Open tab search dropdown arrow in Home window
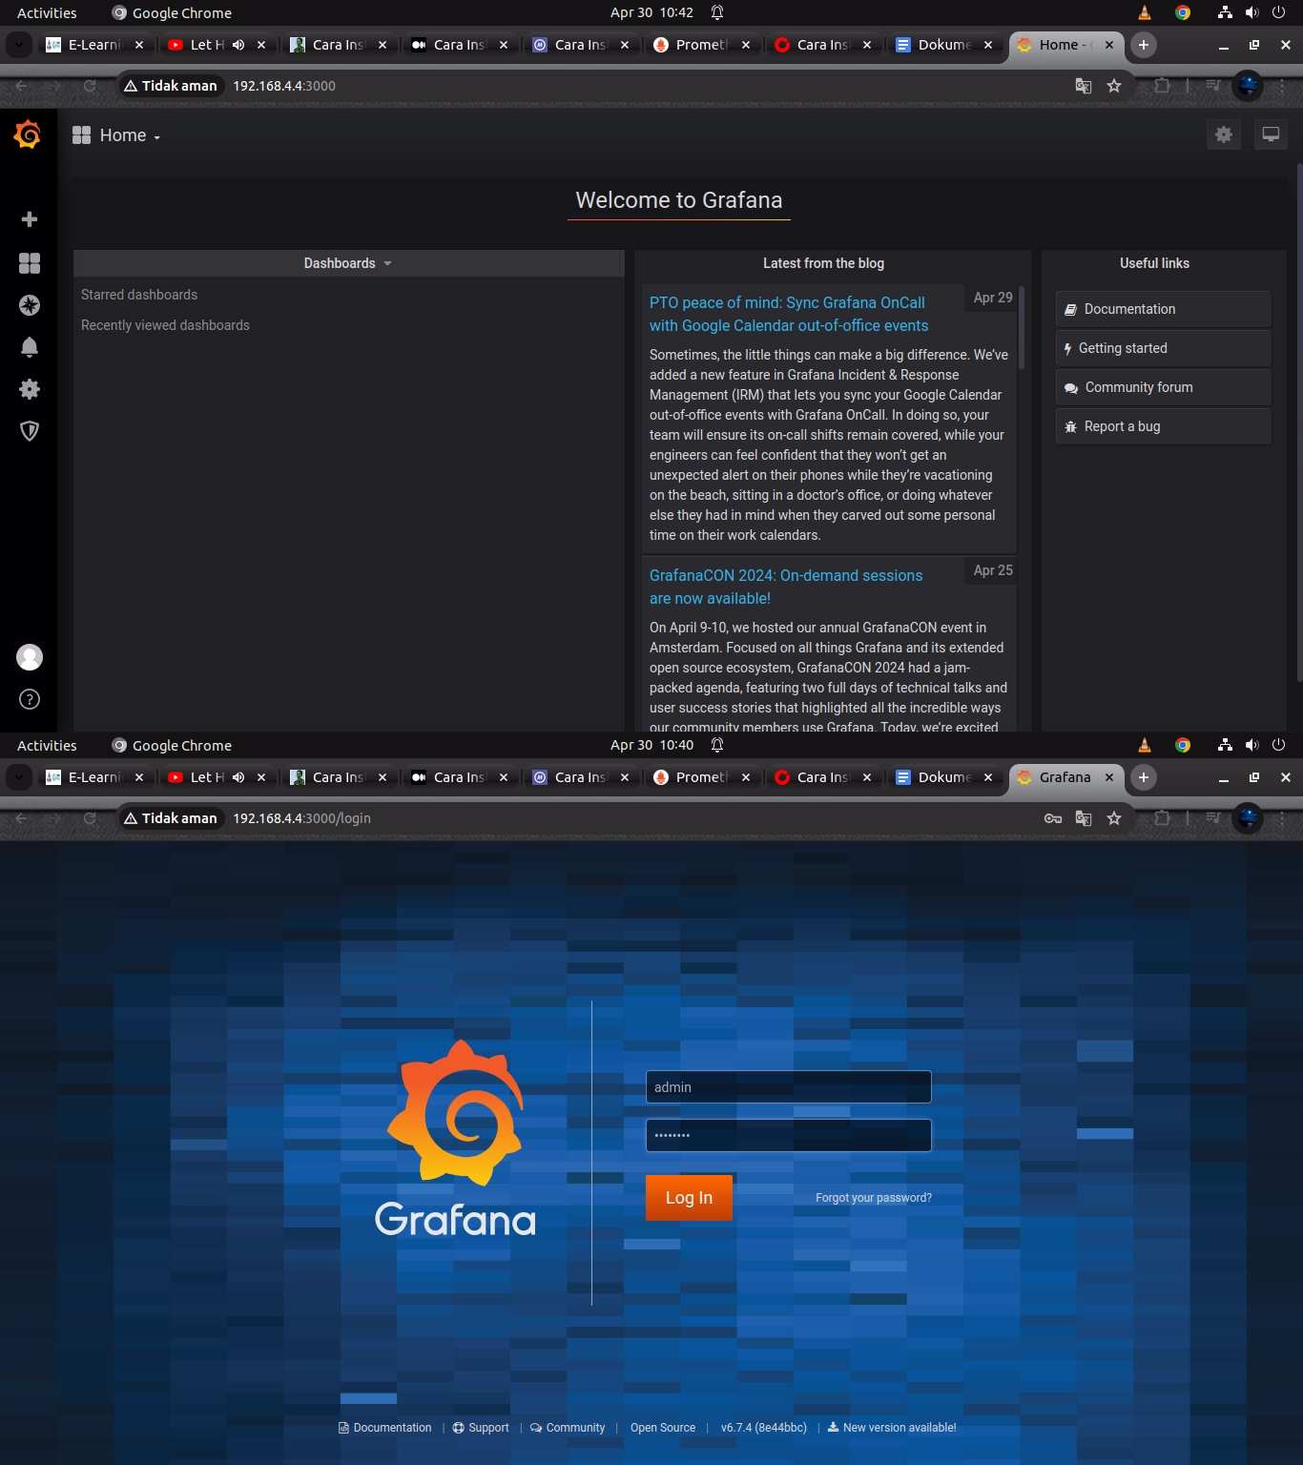The image size is (1303, 1465). click(x=19, y=45)
